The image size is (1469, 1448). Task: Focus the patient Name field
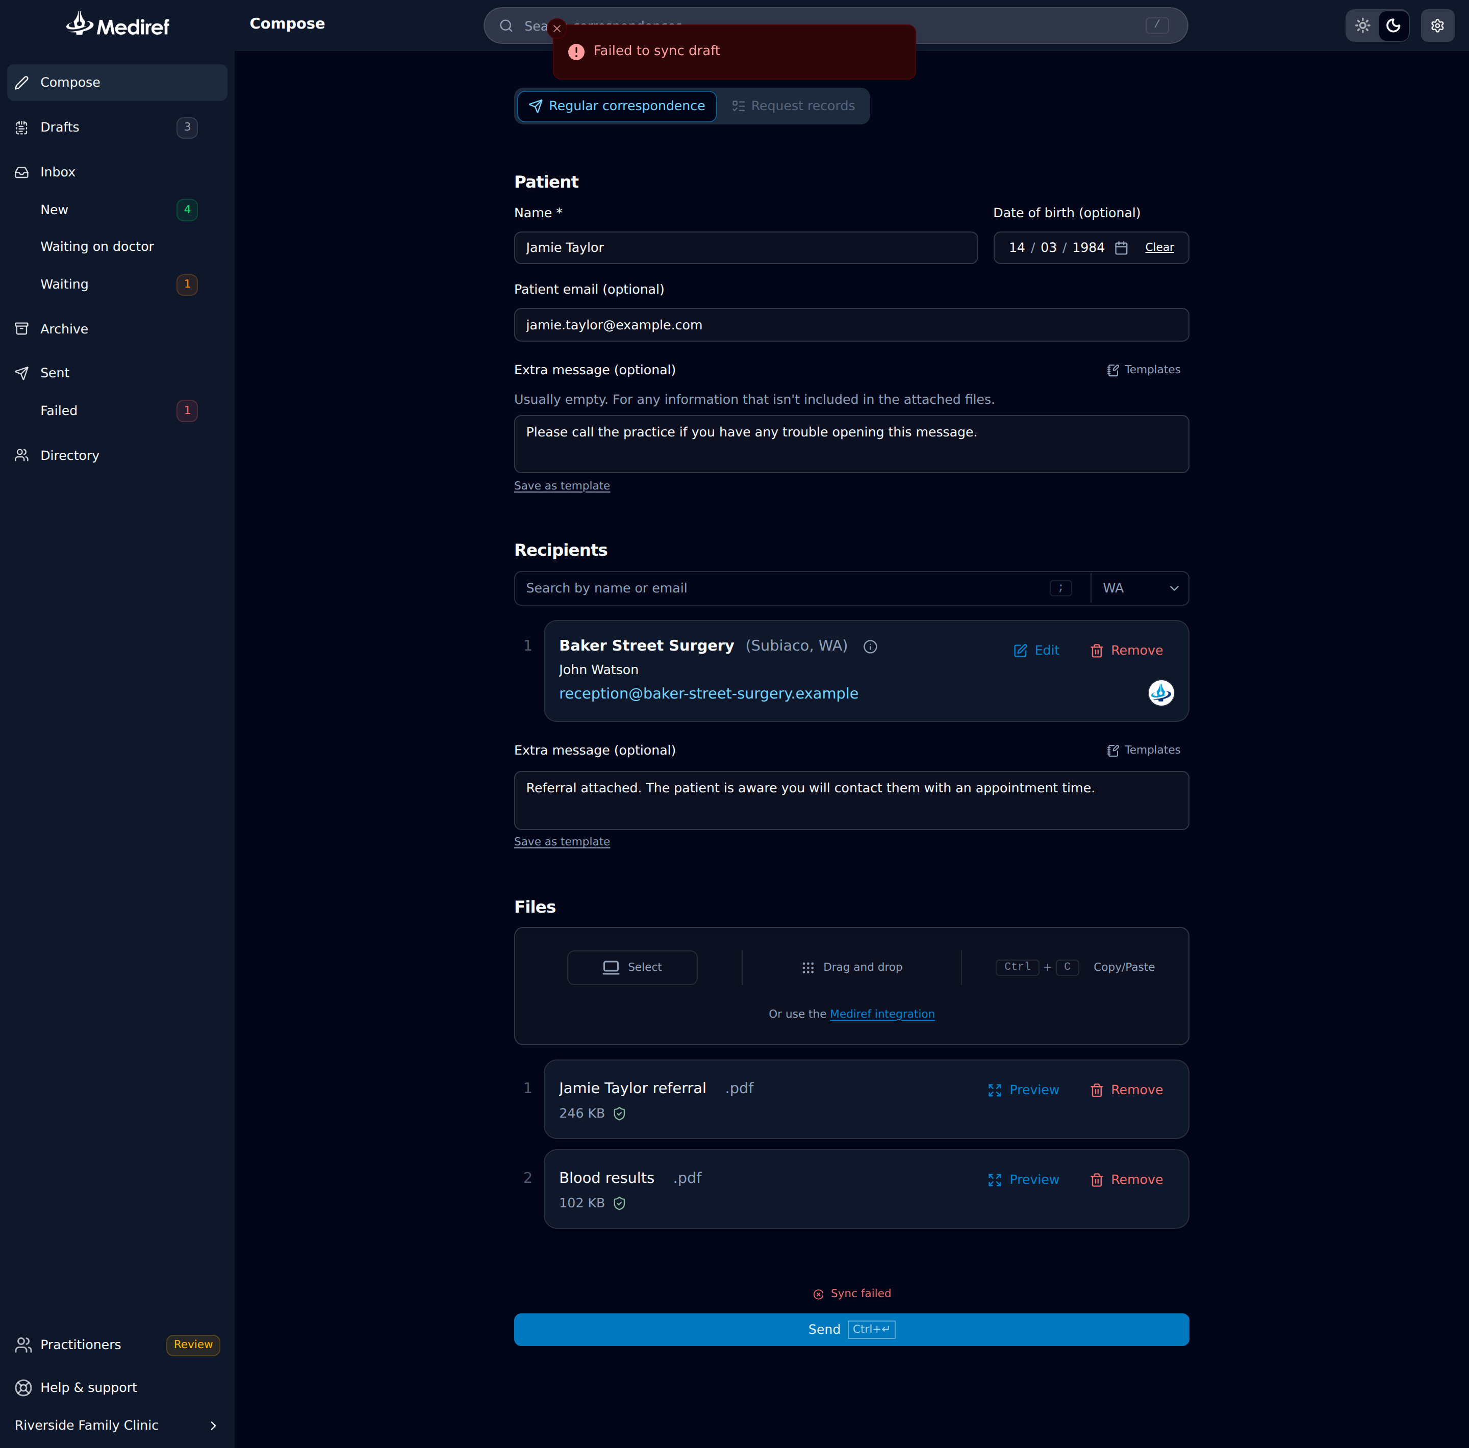pyautogui.click(x=745, y=248)
